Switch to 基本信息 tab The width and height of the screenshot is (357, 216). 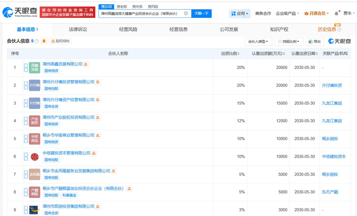click(27, 29)
